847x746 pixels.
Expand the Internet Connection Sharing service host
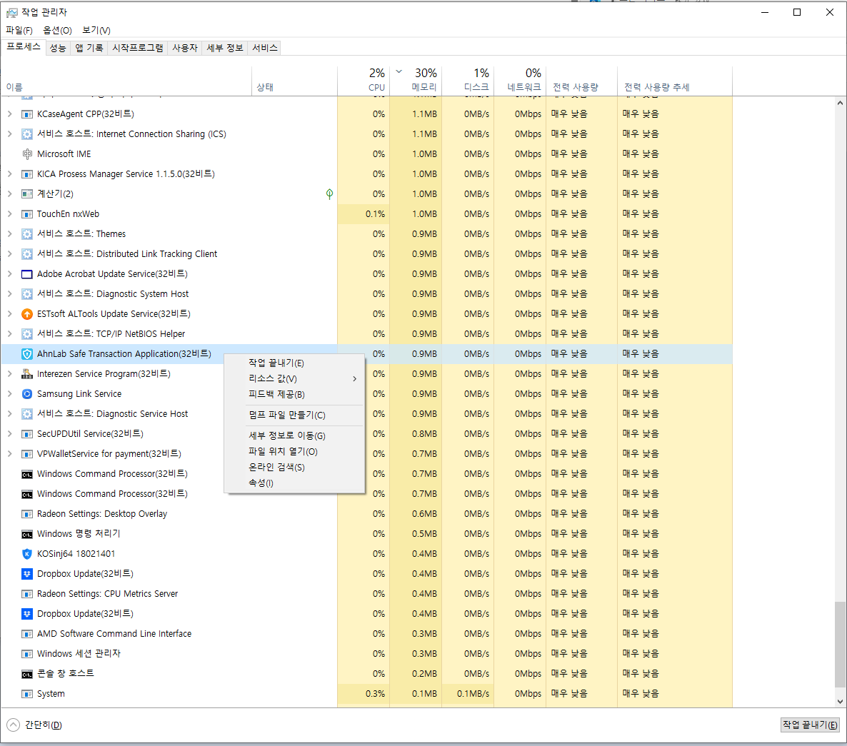coord(10,134)
